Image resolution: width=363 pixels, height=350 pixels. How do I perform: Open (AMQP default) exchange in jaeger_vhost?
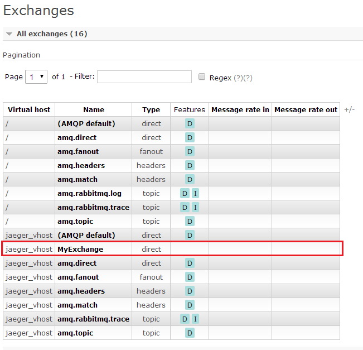[86, 235]
